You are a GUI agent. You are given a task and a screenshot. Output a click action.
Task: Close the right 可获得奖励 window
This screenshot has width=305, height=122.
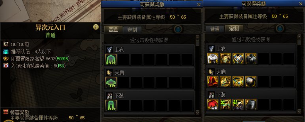click(x=301, y=4)
